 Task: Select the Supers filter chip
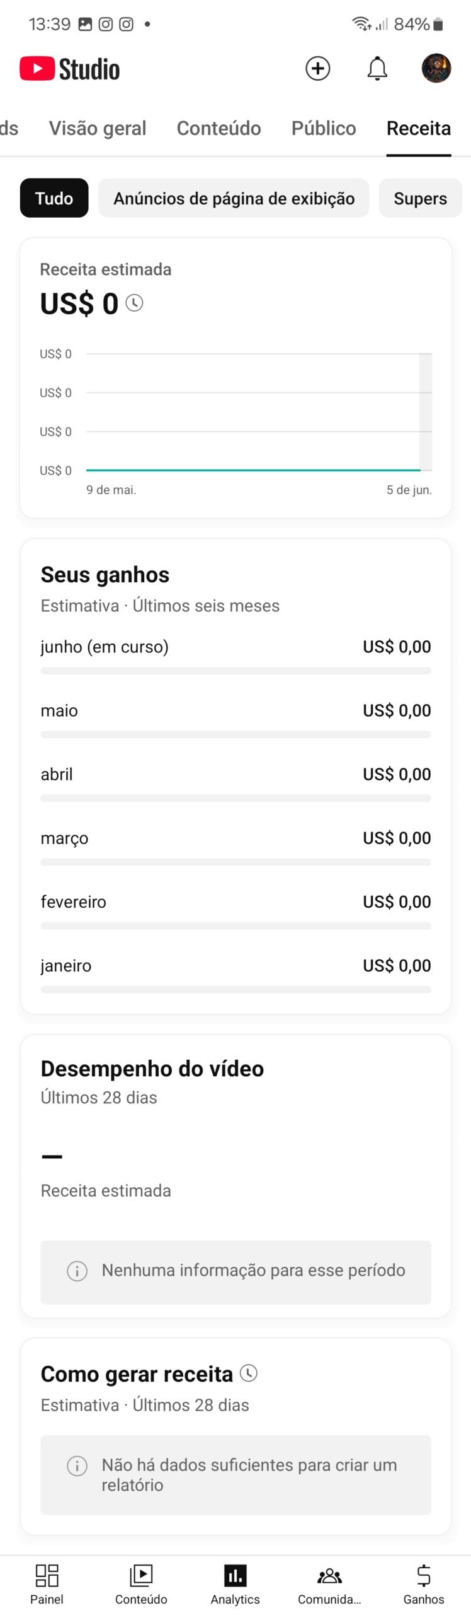[420, 198]
